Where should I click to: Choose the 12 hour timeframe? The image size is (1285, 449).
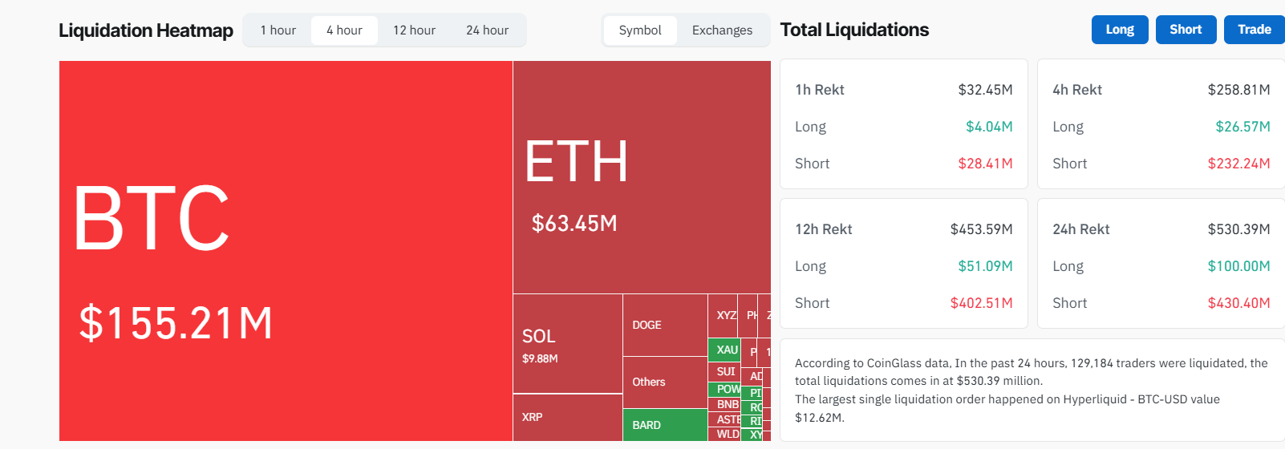point(414,30)
